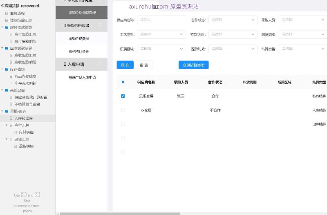
Task: Collapse the 应付汇总 tree arrow
Action: [x=7, y=125]
